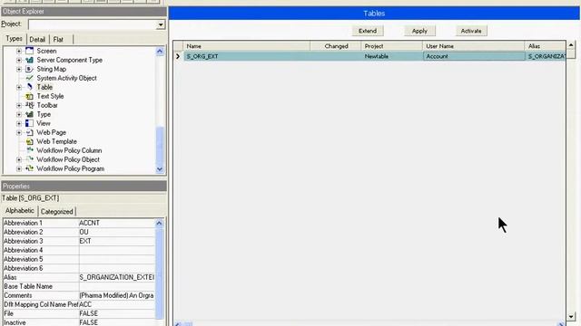Click the Workflow Policy Program icon
Screen dimensions: 581x326
[29, 168]
